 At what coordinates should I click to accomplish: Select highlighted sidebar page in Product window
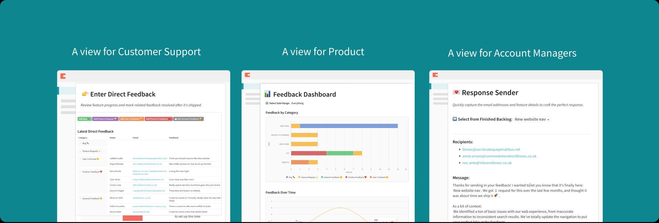[251, 87]
